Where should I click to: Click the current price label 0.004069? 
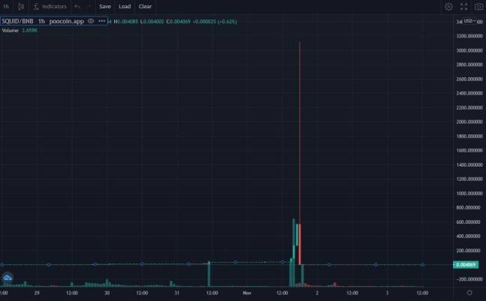coord(466,265)
